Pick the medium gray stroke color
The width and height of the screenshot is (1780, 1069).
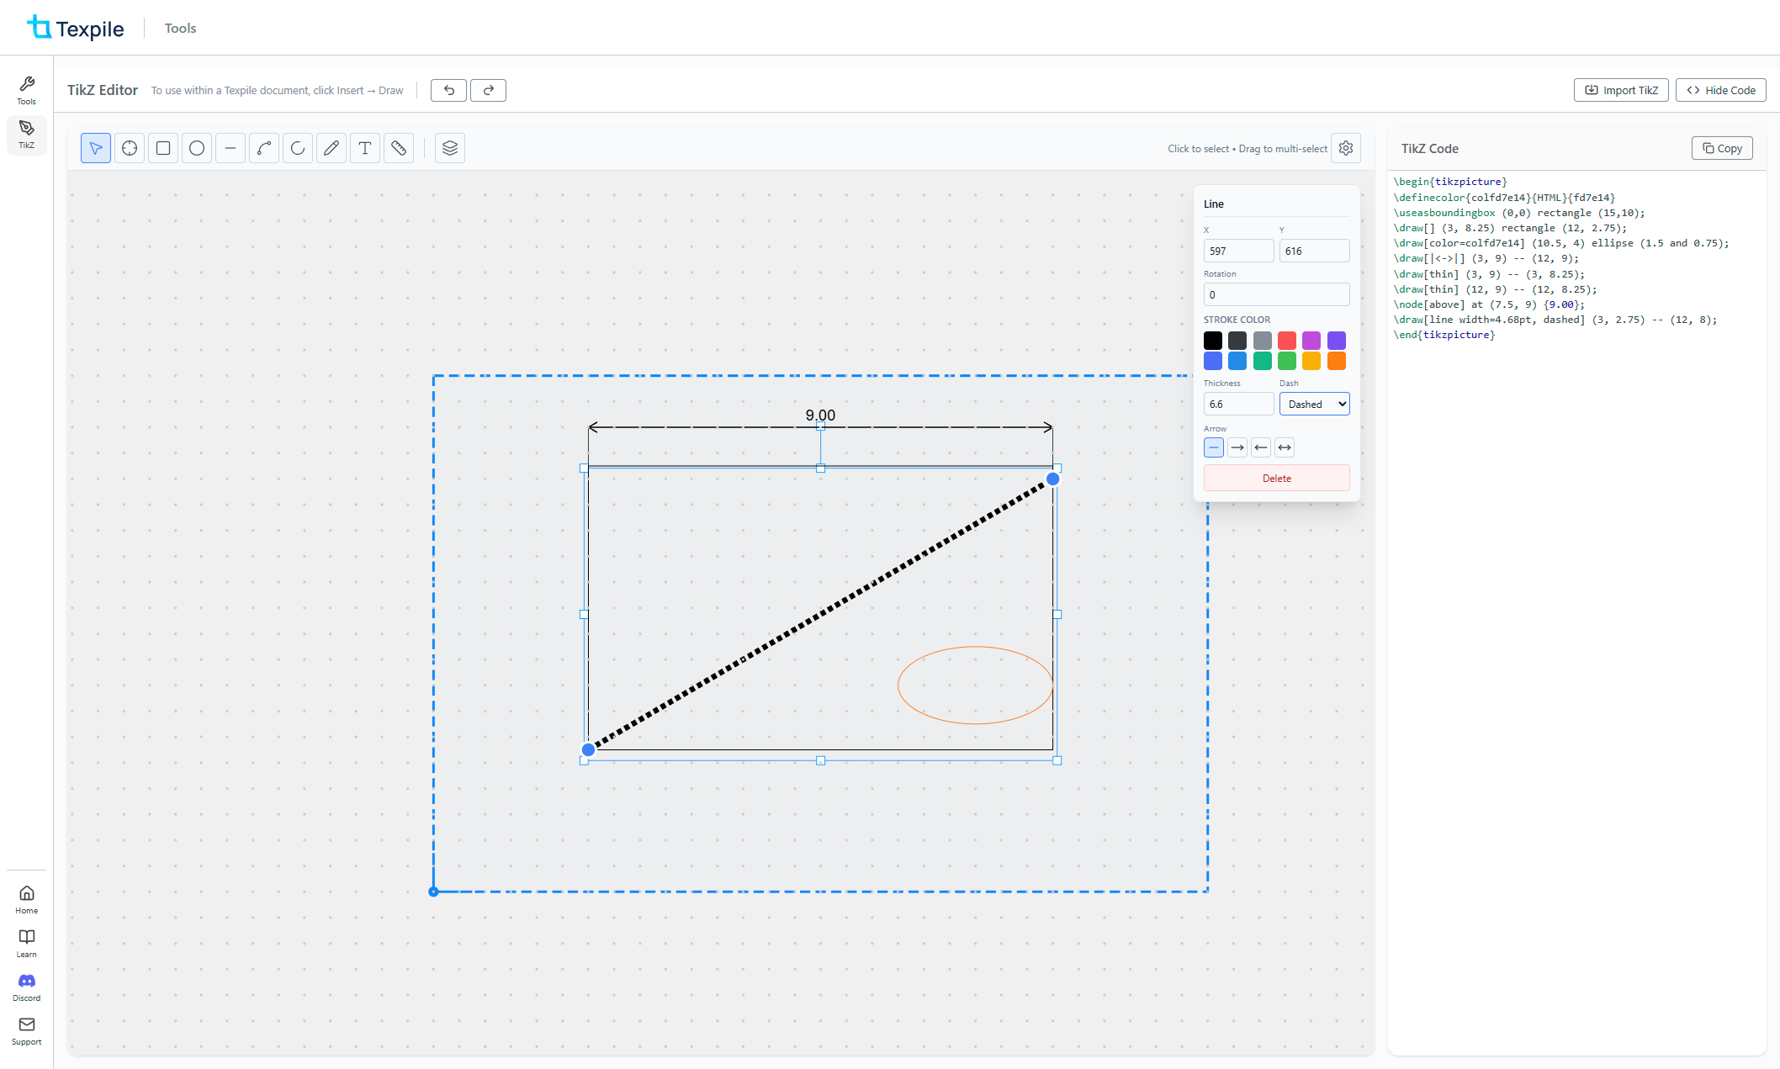click(1263, 341)
